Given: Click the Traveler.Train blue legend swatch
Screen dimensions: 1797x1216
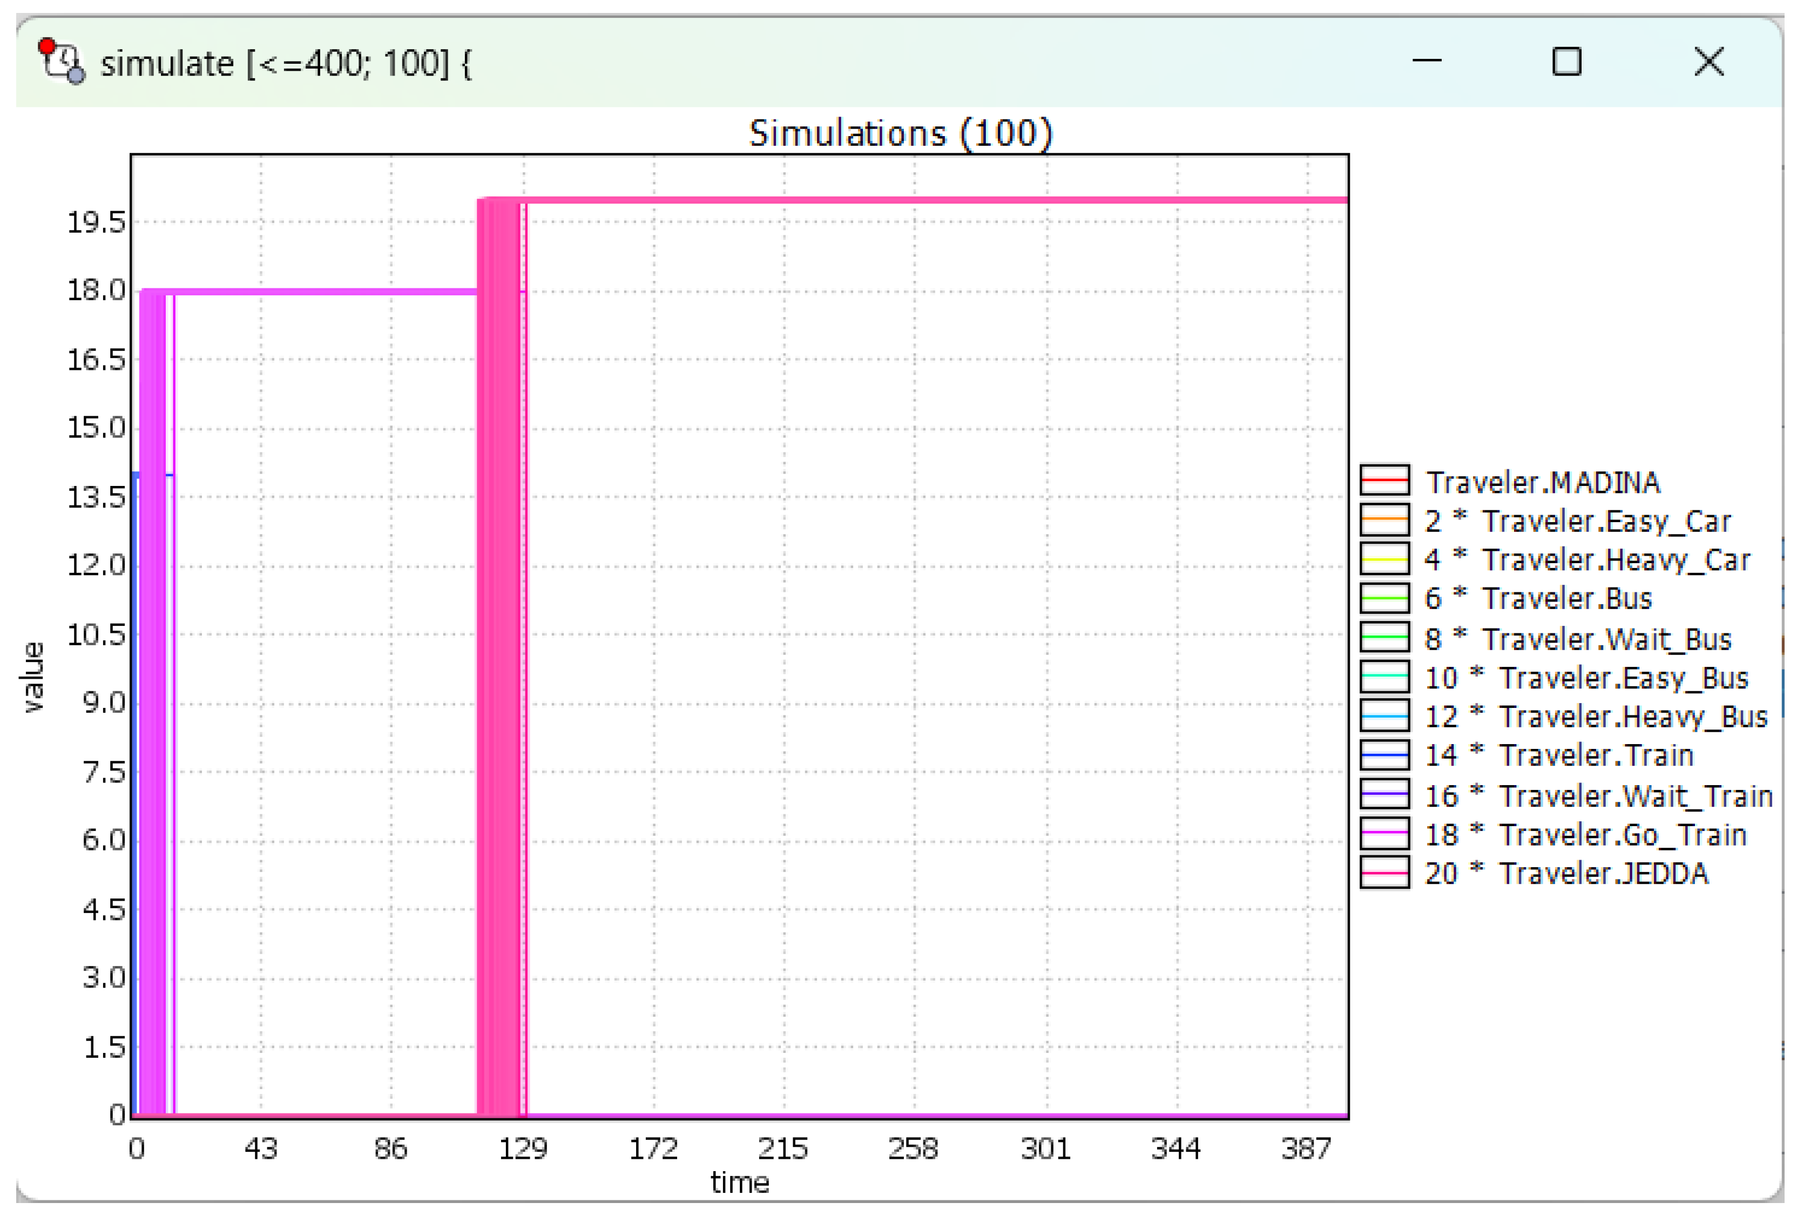Looking at the screenshot, I should click(x=1384, y=754).
